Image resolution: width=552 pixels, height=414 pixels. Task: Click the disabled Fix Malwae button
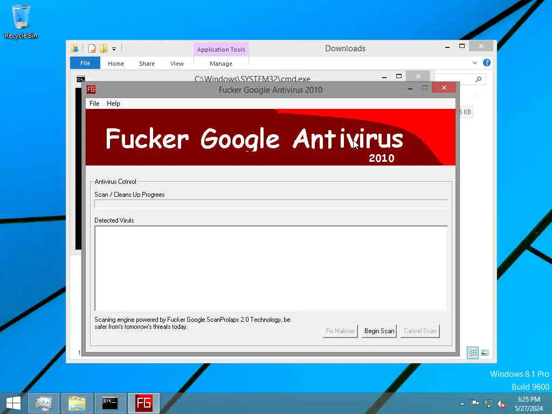click(340, 331)
